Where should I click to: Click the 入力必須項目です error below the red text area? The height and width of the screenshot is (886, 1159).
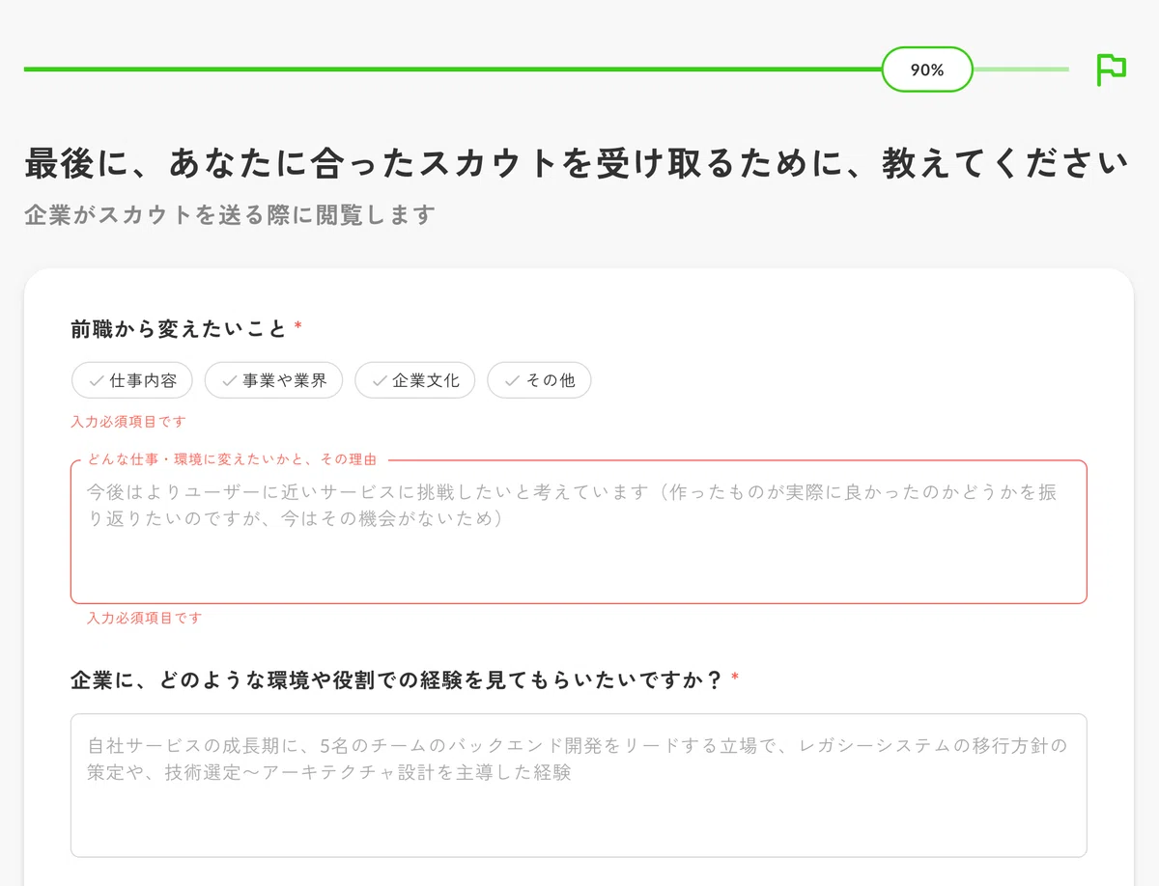coord(144,618)
